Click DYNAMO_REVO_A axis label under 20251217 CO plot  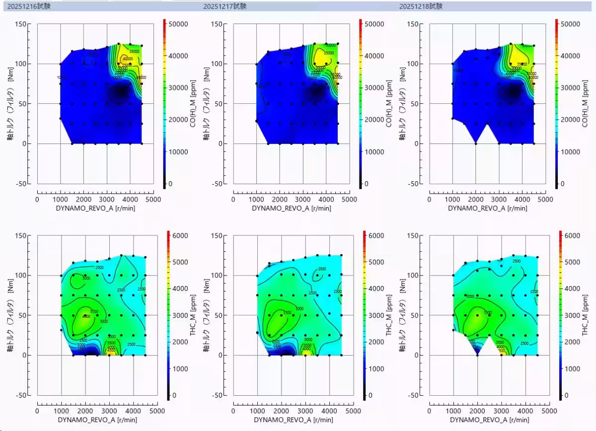pos(291,208)
